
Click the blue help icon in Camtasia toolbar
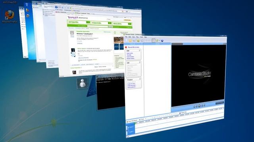click(x=162, y=41)
